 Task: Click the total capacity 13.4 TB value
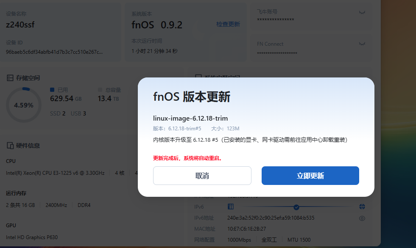[108, 99]
